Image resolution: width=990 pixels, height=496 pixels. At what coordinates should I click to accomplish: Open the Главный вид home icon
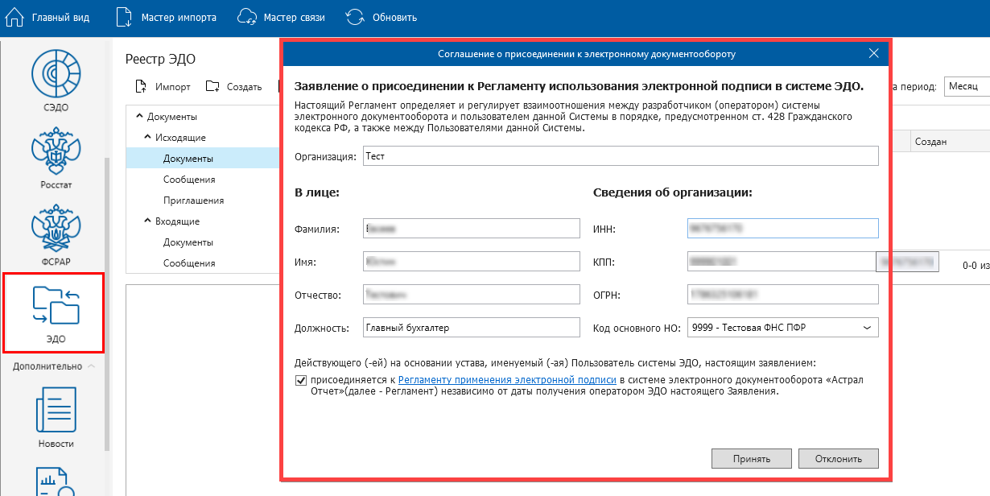click(x=15, y=17)
